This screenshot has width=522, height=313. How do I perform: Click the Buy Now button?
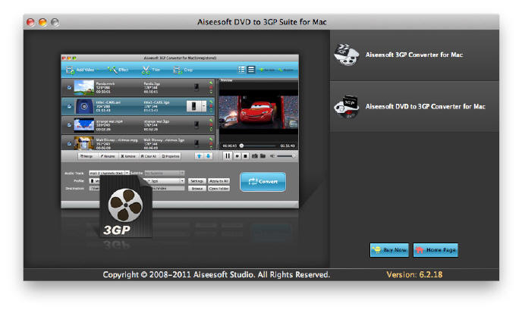click(x=388, y=250)
